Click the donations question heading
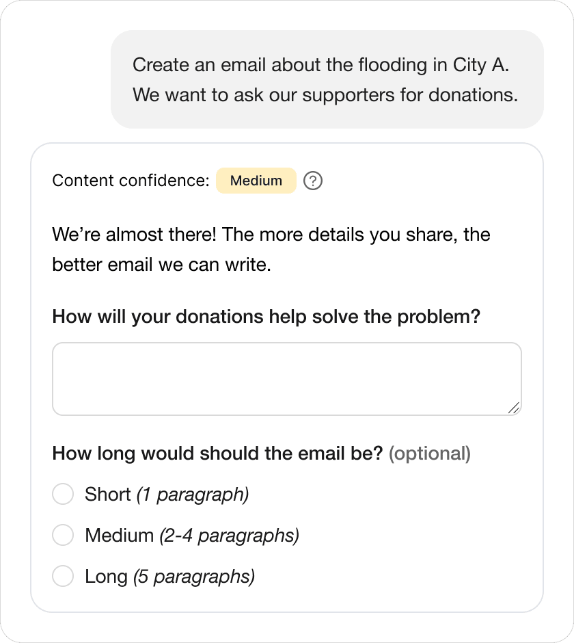Image resolution: width=574 pixels, height=643 pixels. (266, 317)
